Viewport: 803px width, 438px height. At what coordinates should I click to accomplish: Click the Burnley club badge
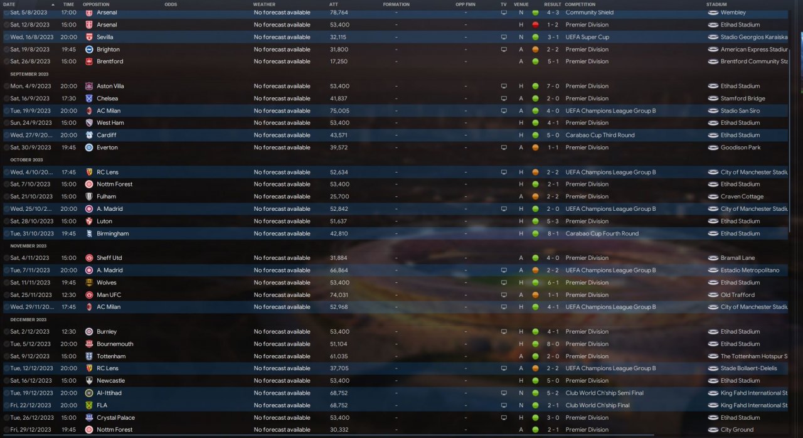[x=89, y=331]
